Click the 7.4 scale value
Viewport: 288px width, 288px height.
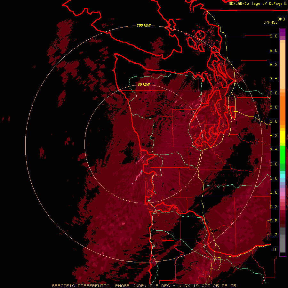tap(274, 79)
